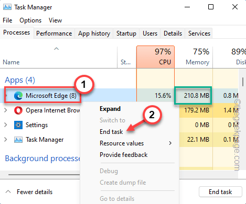Expand the Settings process row
The image size is (246, 204).
pos(6,125)
